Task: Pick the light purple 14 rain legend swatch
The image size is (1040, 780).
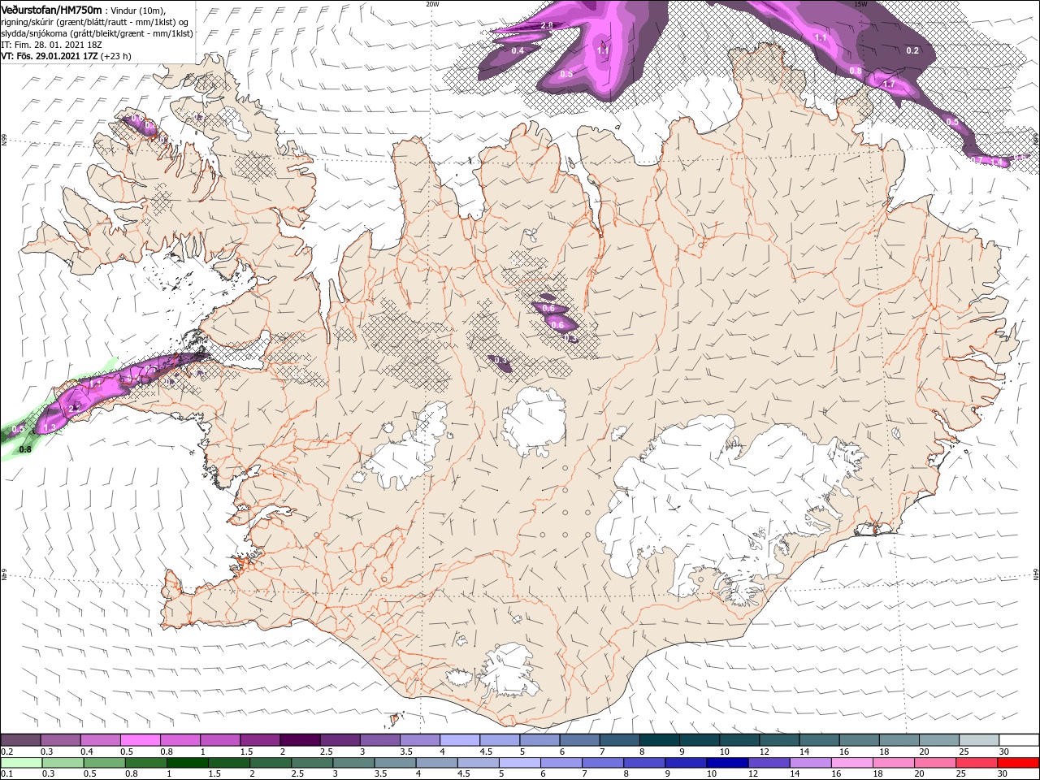Action: 809,763
